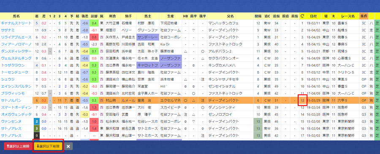Select the highlighted サトノルパン row name
Viewport: 380px width, 154px height.
[11, 100]
